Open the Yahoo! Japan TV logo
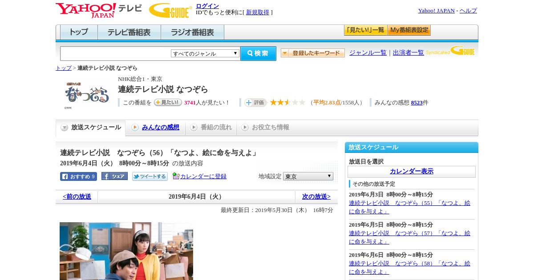534x280 pixels. point(98,10)
